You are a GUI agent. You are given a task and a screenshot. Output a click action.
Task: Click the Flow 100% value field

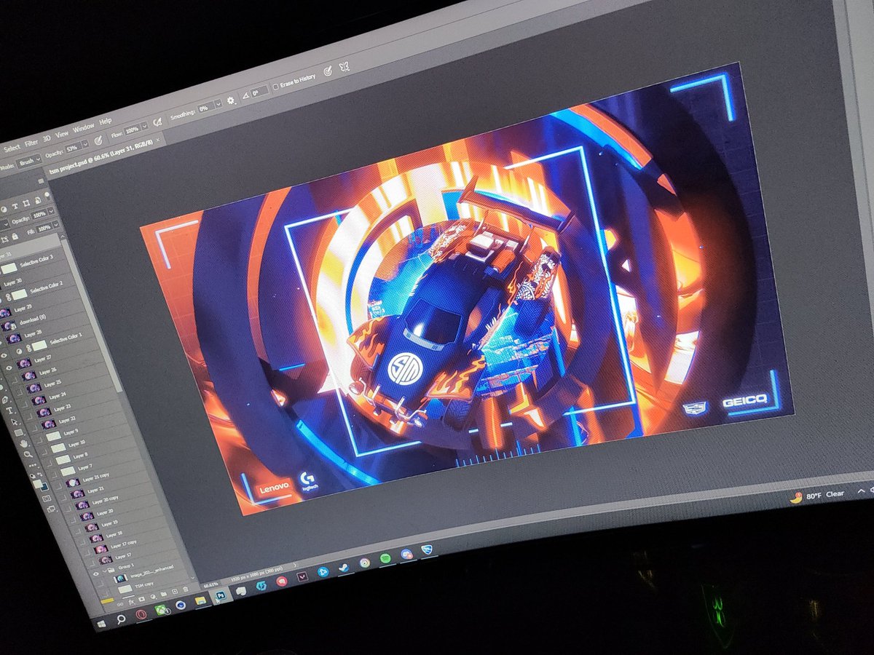tap(132, 130)
